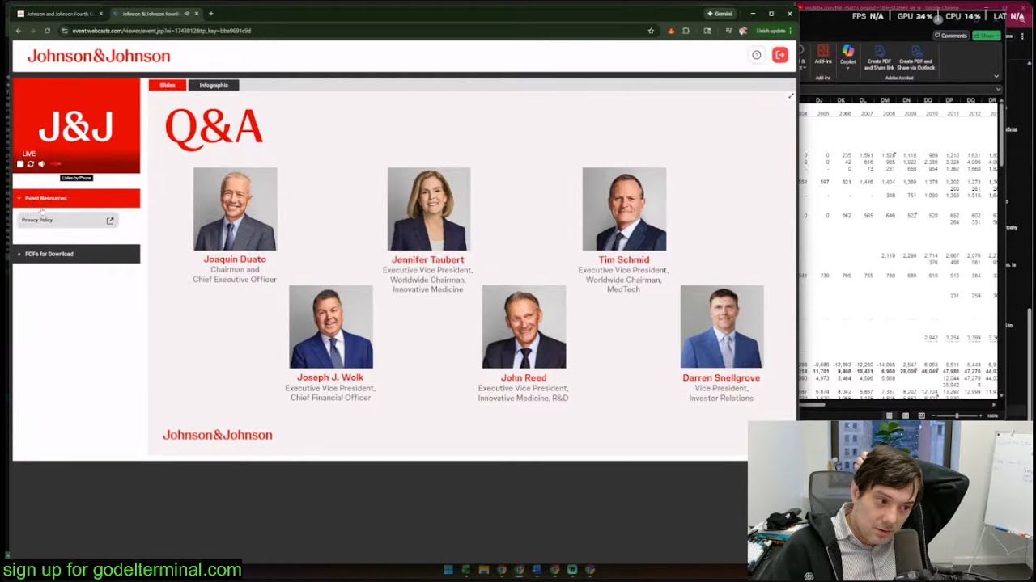Switch to Normal view in Excel status bar
This screenshot has width=1036, height=582.
point(890,415)
